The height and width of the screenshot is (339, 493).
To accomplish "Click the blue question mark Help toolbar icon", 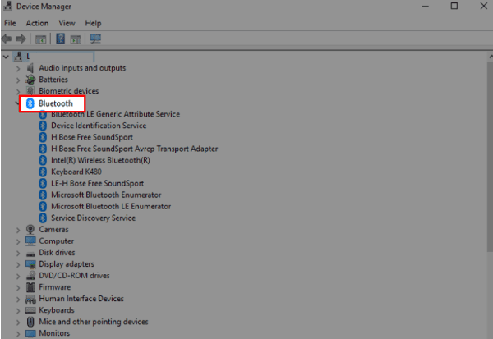I will 60,39.
